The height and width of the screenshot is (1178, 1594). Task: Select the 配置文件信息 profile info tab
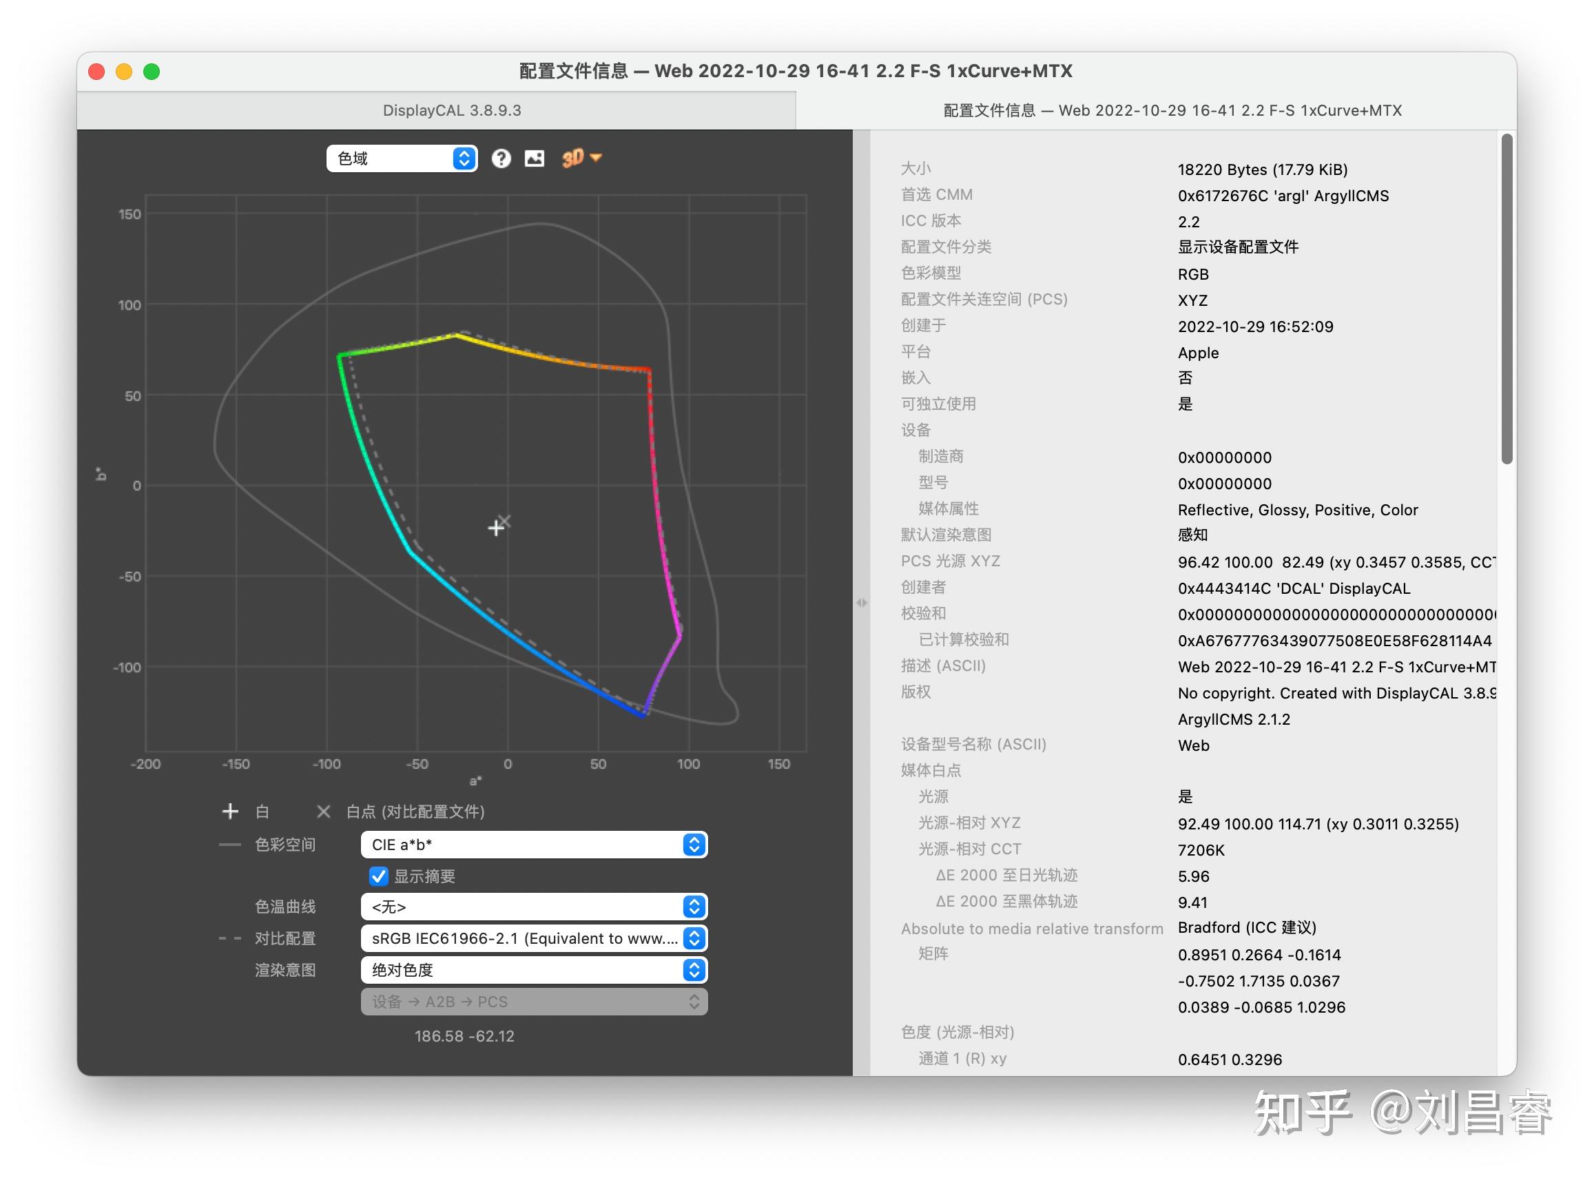click(1172, 110)
